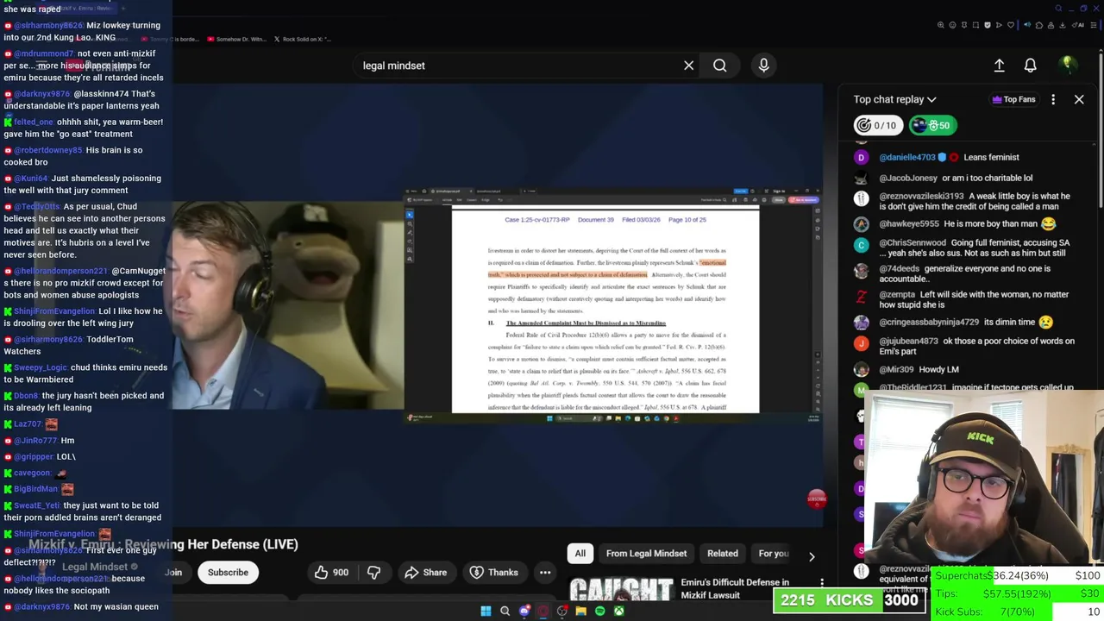Click the YouTube search magnifier button

pyautogui.click(x=719, y=66)
